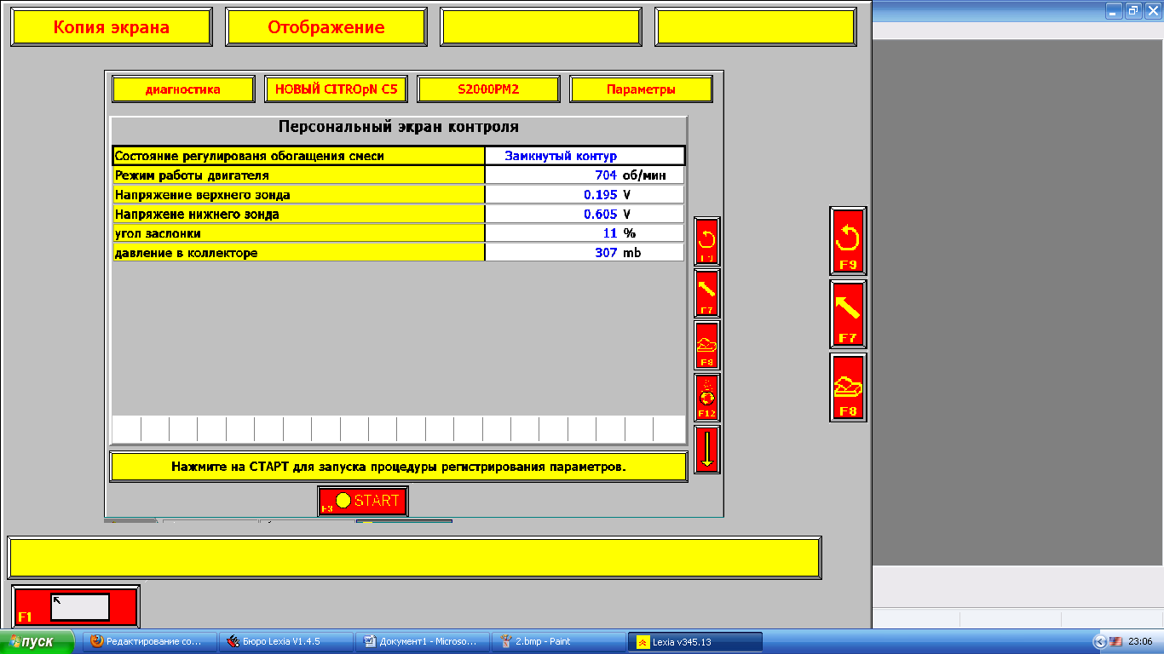Select the диагностика tab

click(183, 89)
